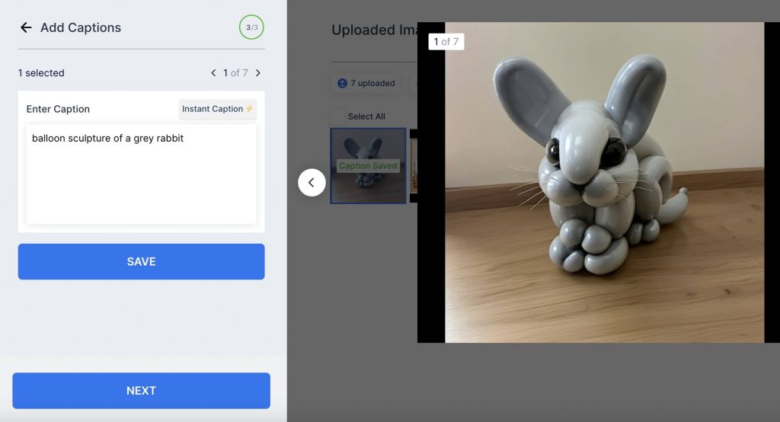Click the Uploaded Images heading
Viewport: 780px width, 422px height.
[373, 30]
